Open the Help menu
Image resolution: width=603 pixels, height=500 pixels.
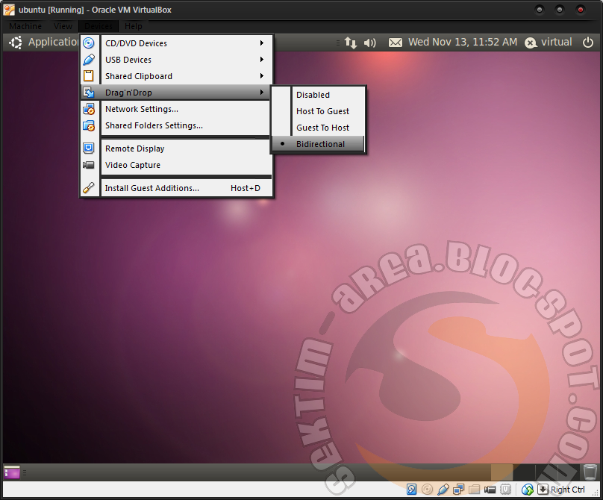134,26
